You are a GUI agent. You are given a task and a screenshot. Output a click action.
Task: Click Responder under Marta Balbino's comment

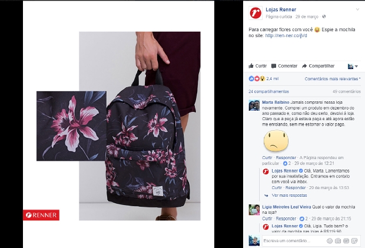(x=286, y=158)
